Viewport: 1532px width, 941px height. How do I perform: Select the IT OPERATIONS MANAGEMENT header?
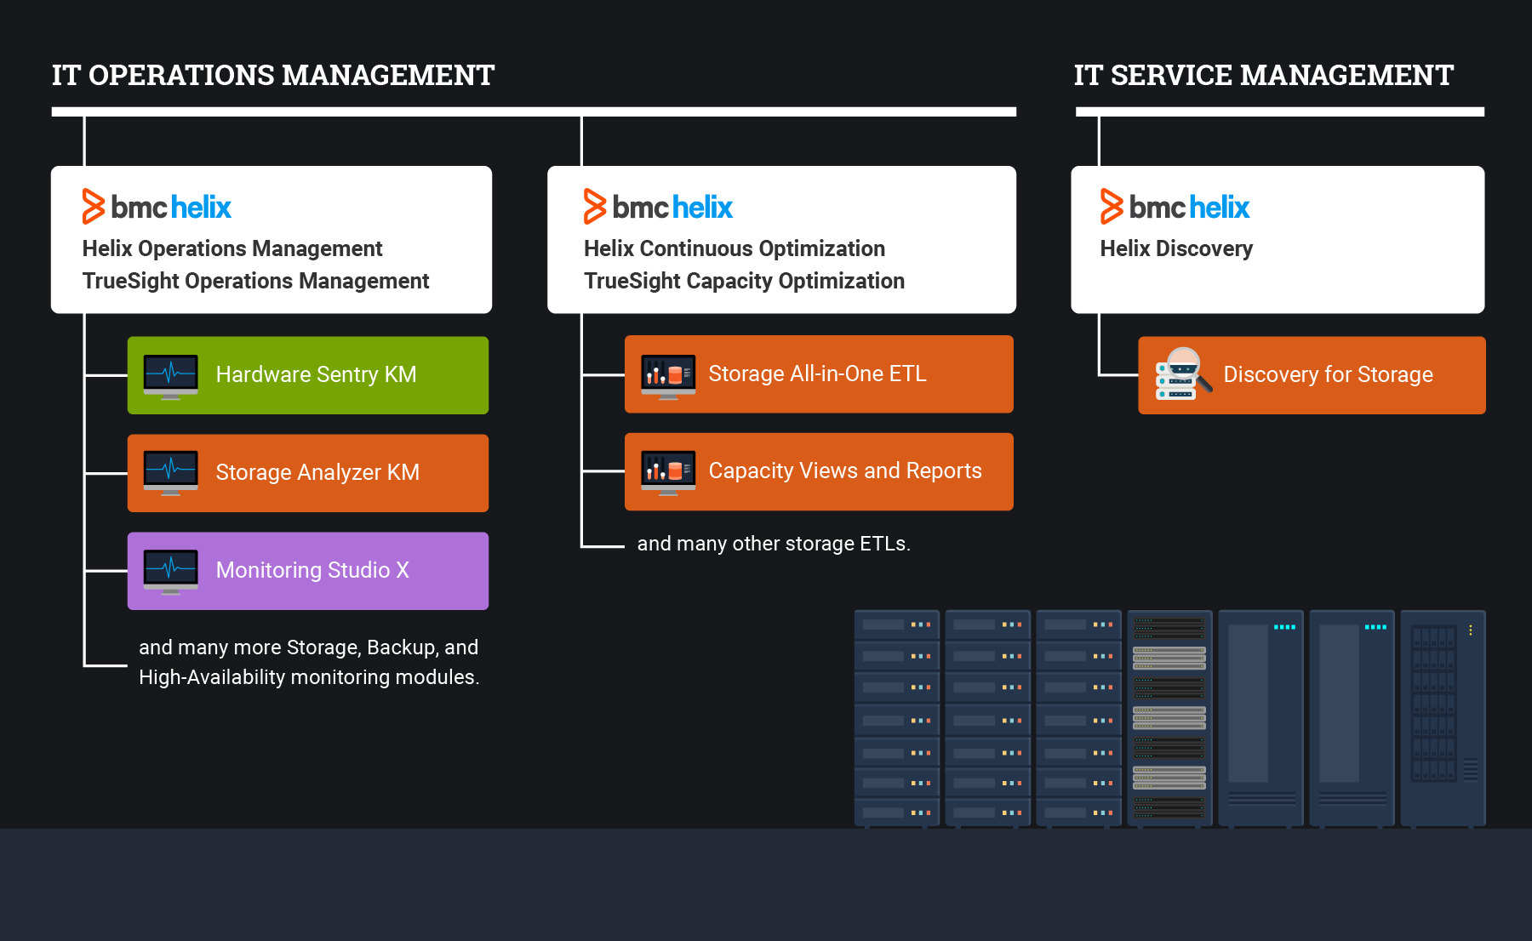pyautogui.click(x=272, y=75)
